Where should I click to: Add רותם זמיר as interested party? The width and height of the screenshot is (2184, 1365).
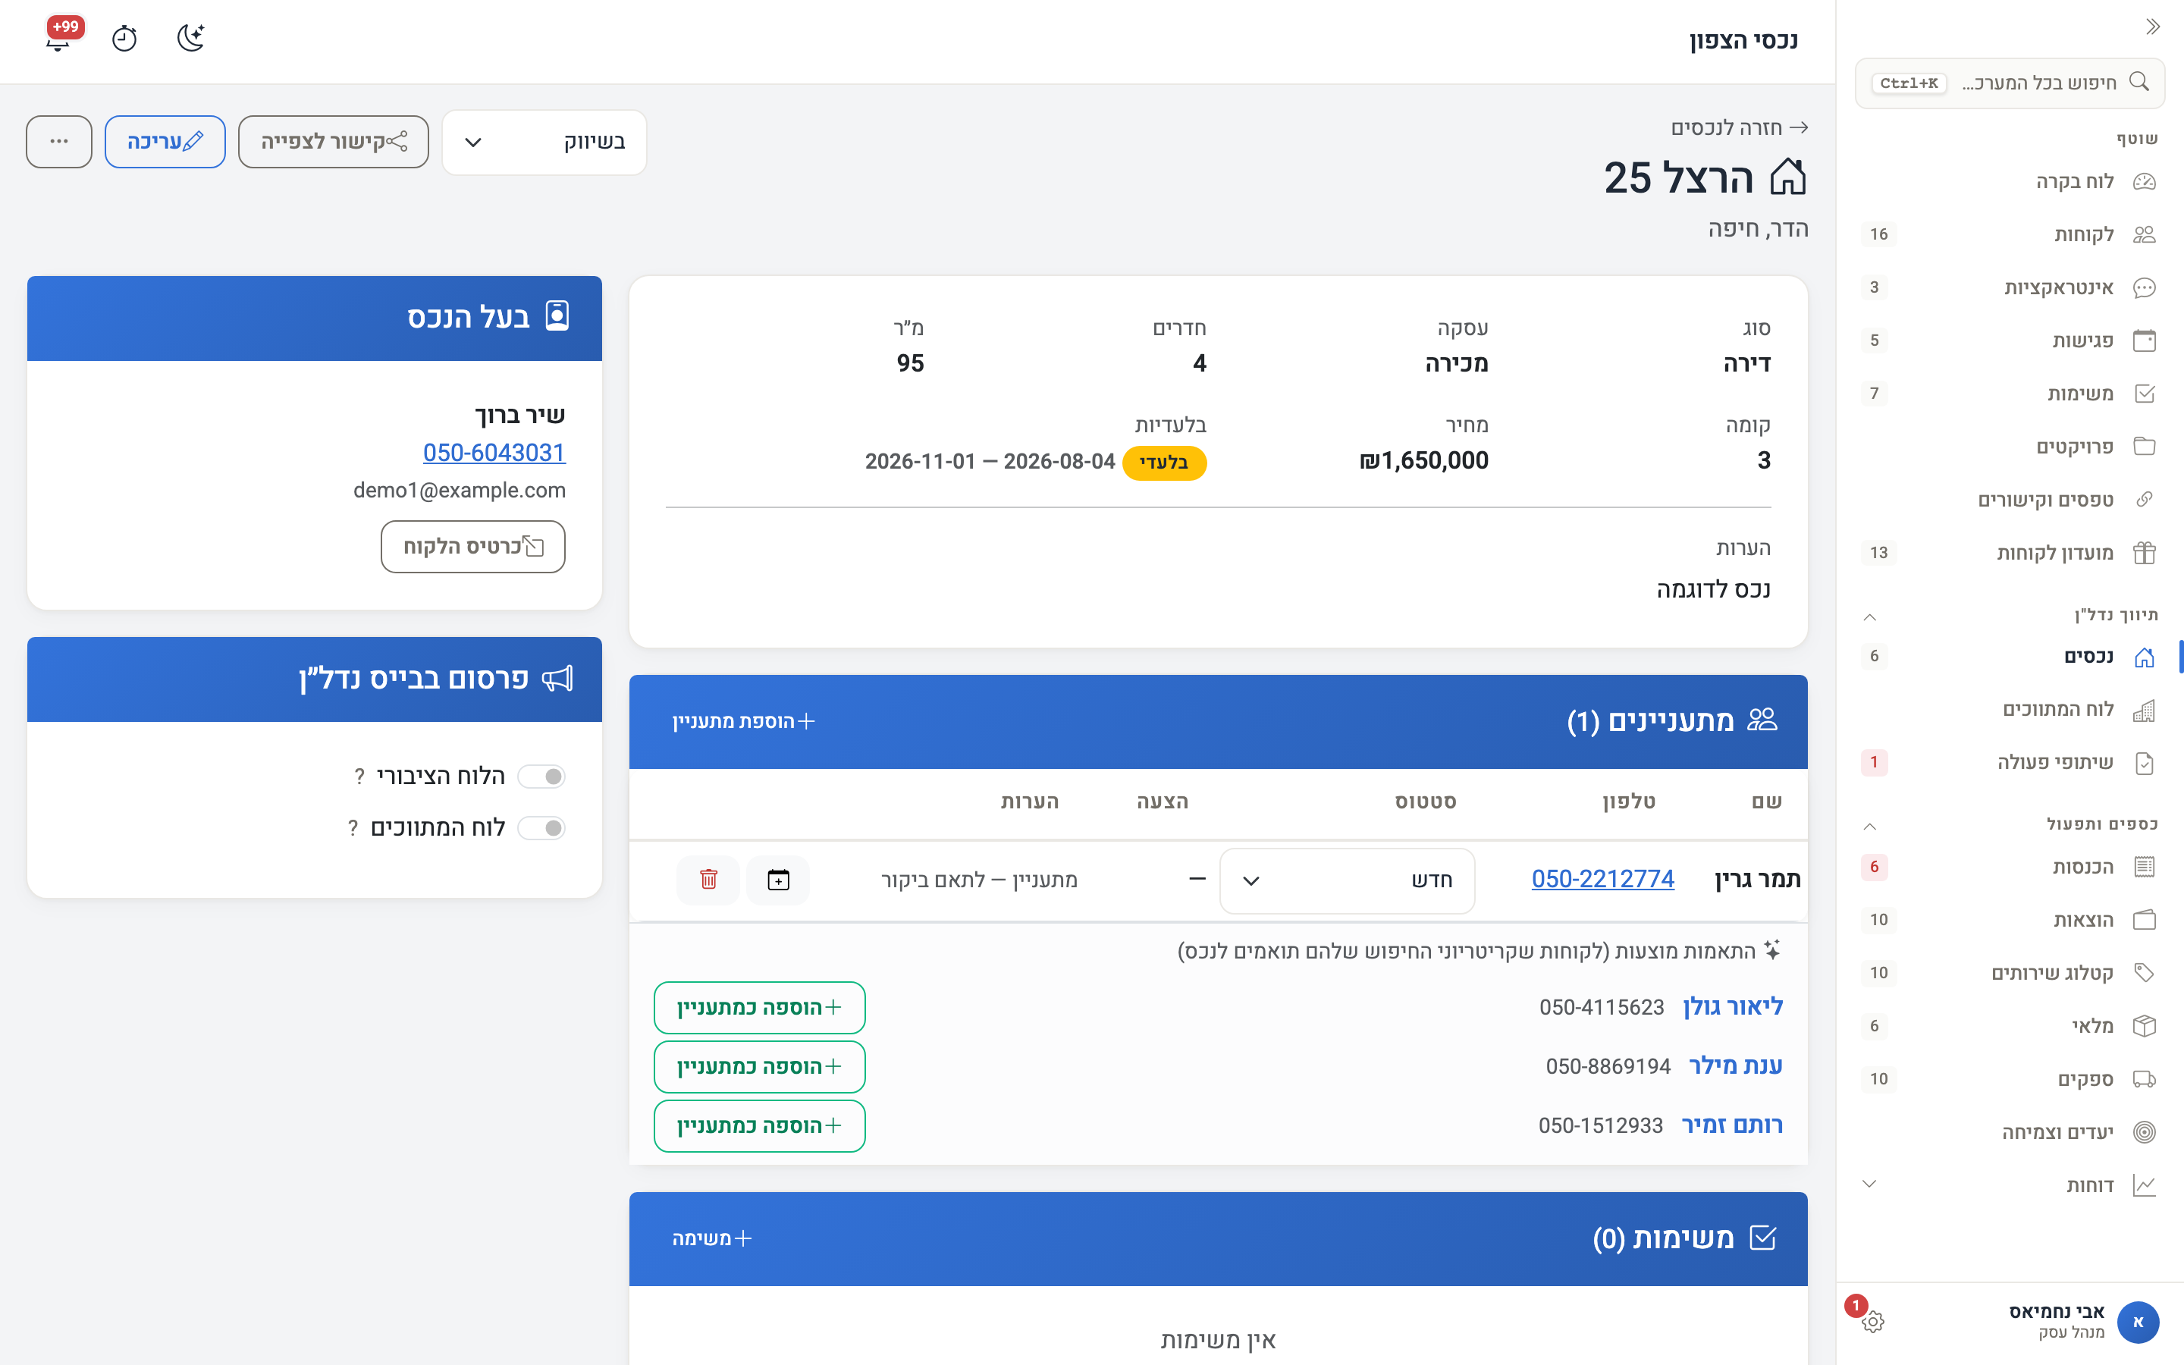coord(759,1126)
